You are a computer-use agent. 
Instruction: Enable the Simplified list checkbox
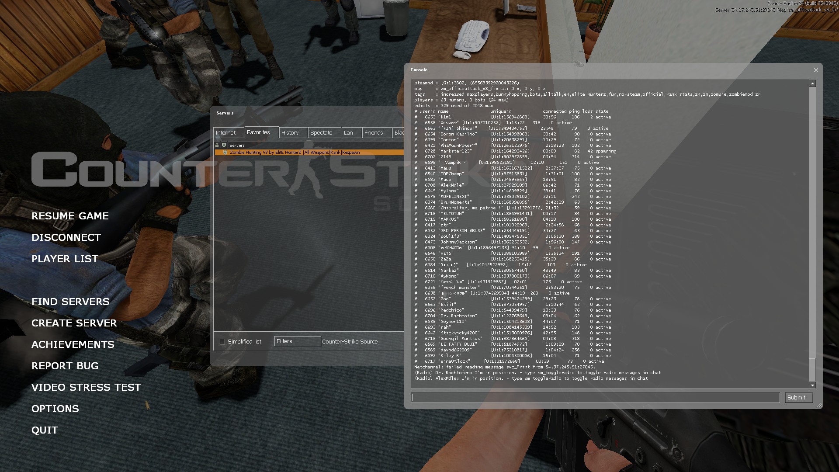pyautogui.click(x=222, y=342)
